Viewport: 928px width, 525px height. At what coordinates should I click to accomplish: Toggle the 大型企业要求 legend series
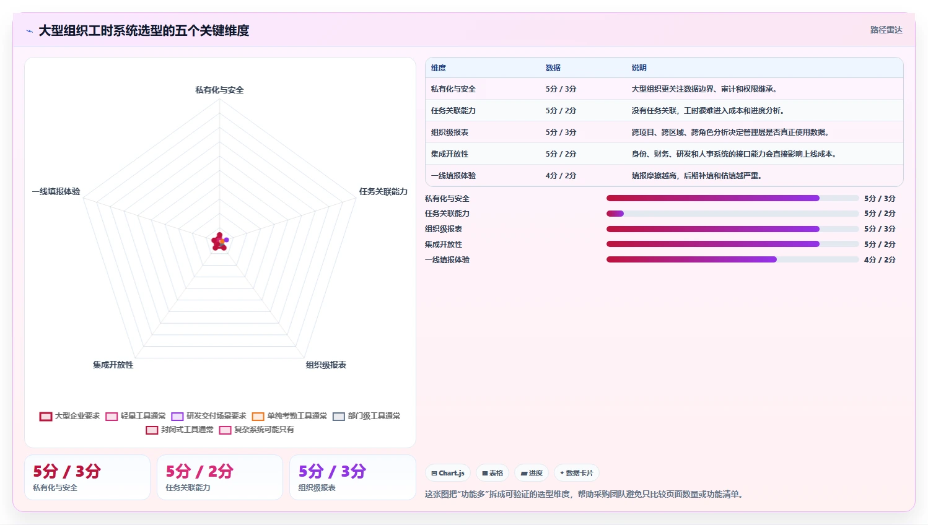69,416
